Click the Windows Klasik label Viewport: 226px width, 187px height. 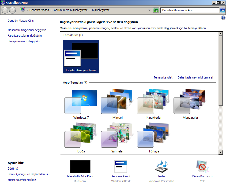click(x=121, y=181)
